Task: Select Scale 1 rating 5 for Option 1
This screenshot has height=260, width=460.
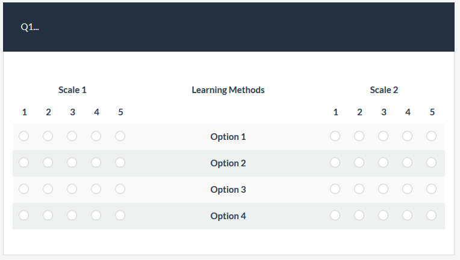Action: (x=120, y=136)
